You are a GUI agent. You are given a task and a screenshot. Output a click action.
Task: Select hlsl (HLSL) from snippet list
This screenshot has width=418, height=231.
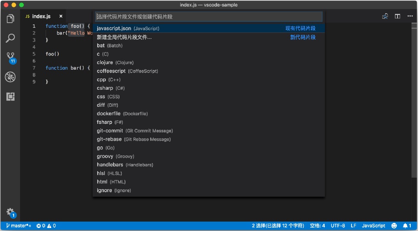209,173
